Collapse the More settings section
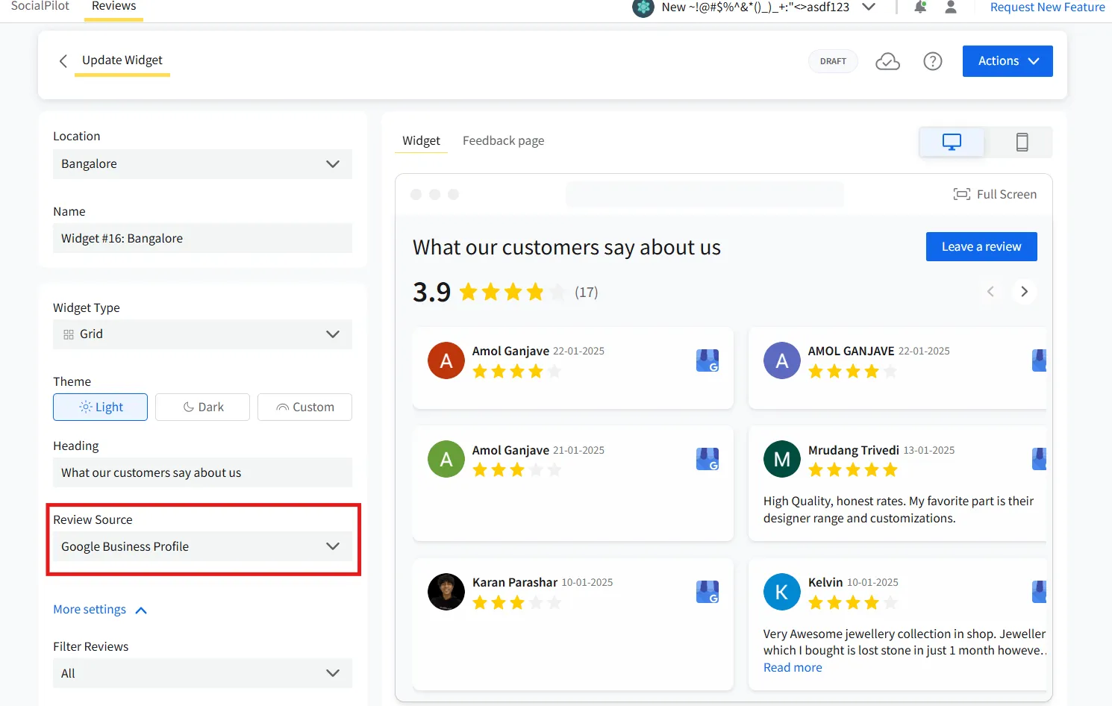 coord(100,609)
